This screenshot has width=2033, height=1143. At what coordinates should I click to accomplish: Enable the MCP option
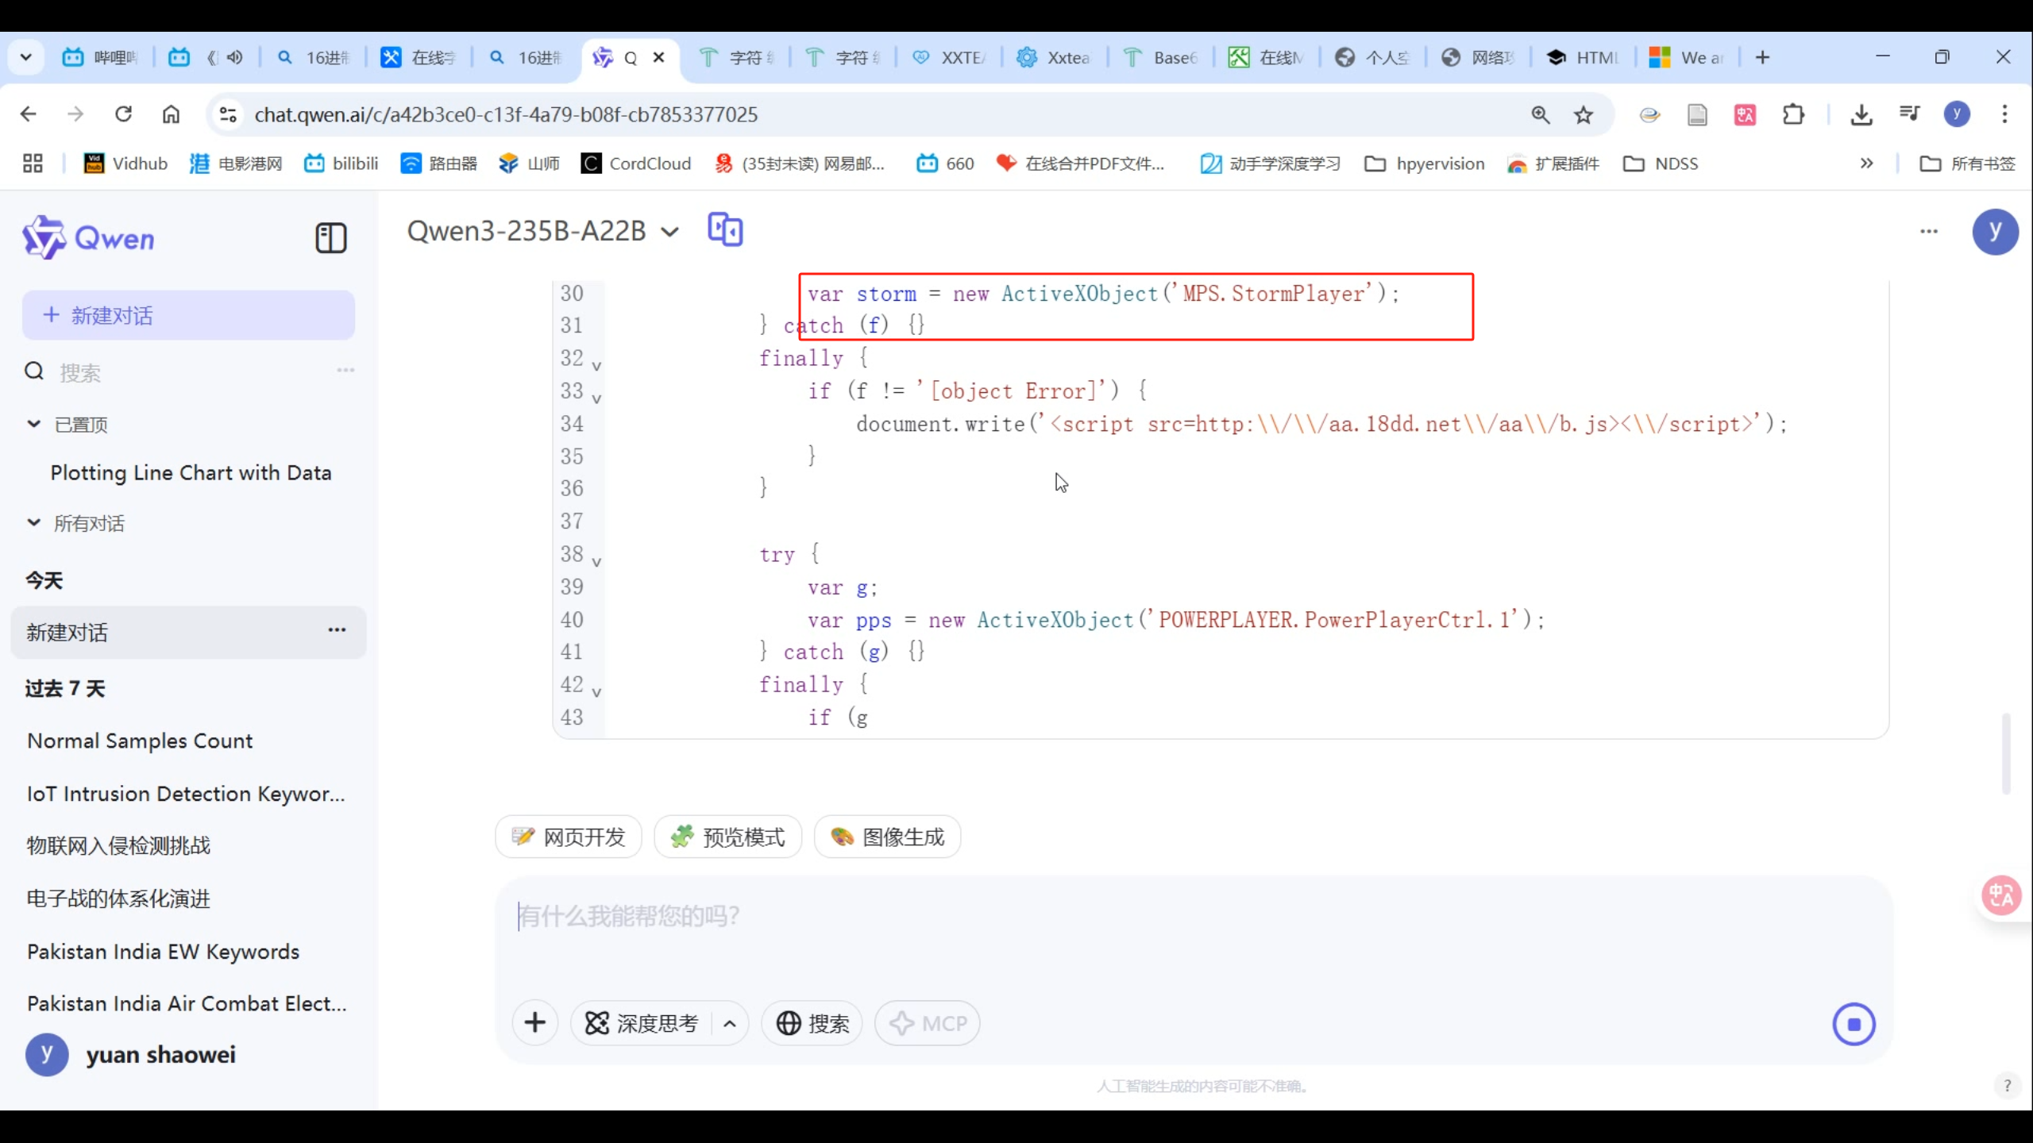(927, 1023)
